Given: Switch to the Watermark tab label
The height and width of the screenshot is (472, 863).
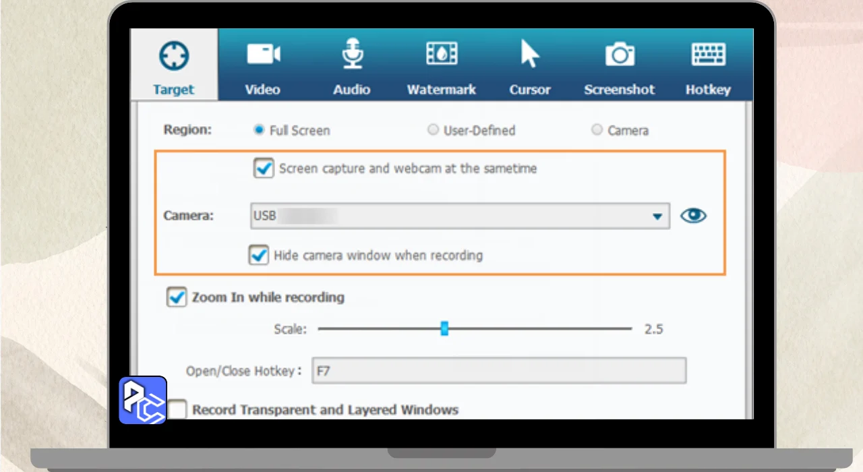Looking at the screenshot, I should 442,90.
